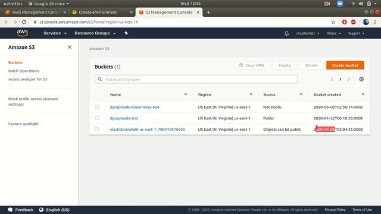381x214 pixels.
Task: Open the Chrome three-dot menu
Action: 375,22
